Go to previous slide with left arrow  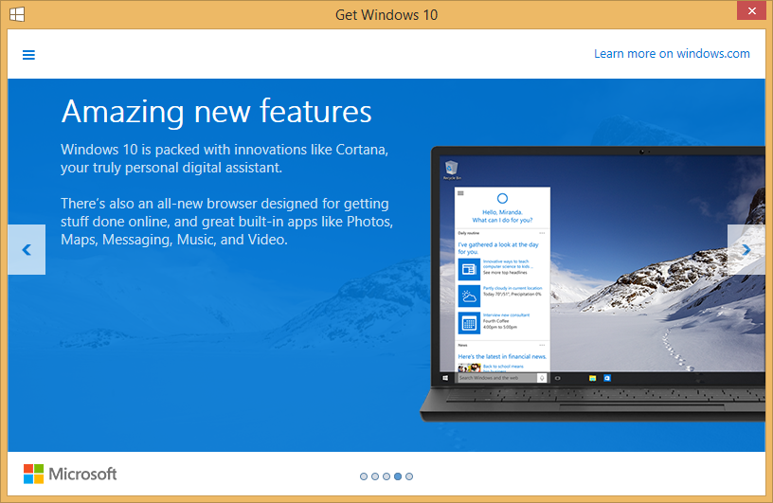point(27,250)
